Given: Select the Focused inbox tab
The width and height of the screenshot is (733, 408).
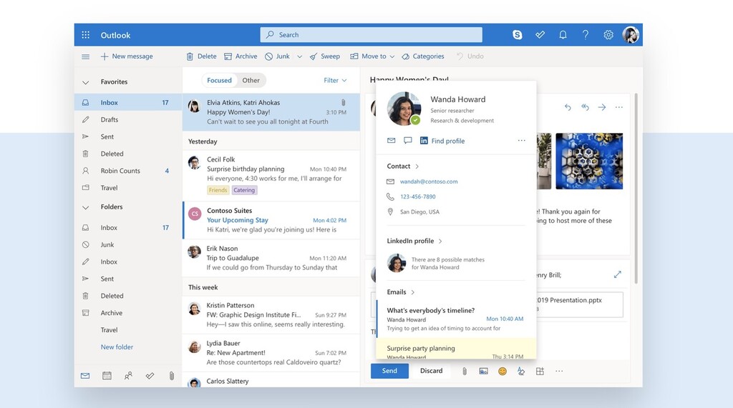Looking at the screenshot, I should [x=219, y=81].
